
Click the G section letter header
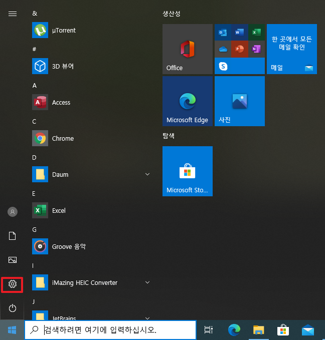tap(34, 229)
